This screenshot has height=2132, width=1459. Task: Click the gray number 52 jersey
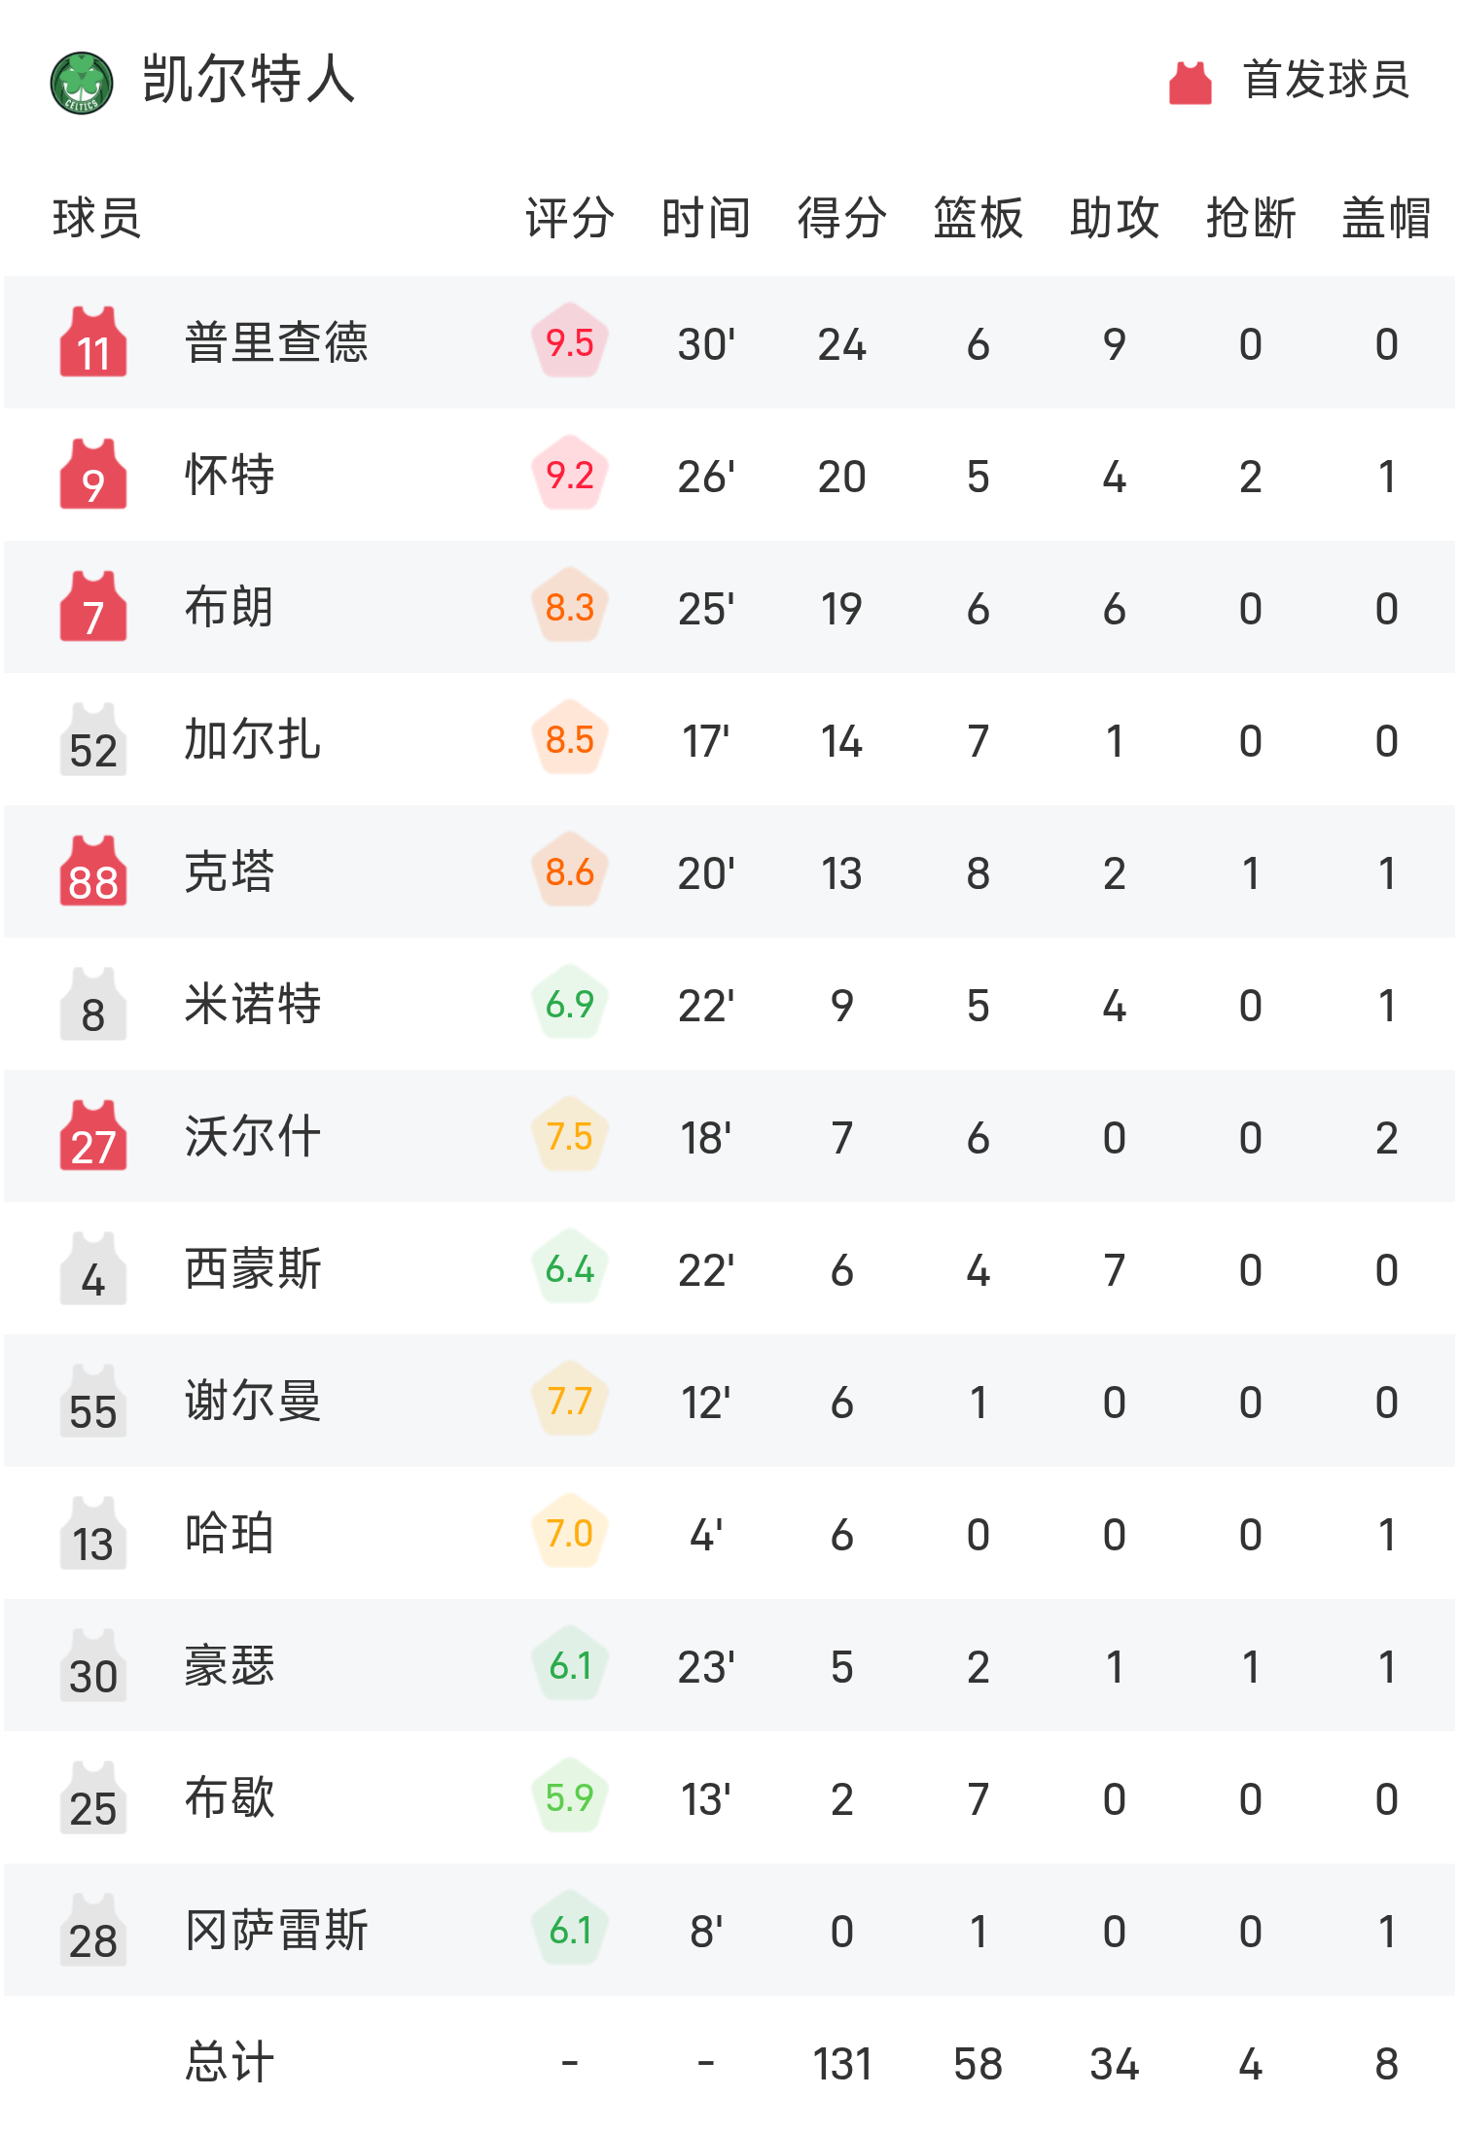(93, 740)
